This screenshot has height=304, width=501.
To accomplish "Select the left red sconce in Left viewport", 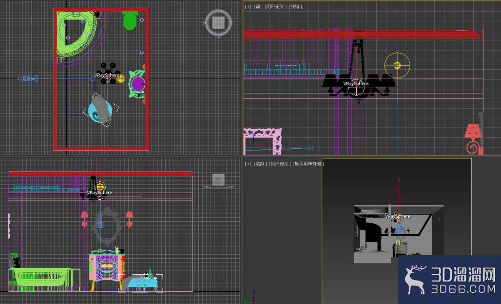I will tap(84, 219).
